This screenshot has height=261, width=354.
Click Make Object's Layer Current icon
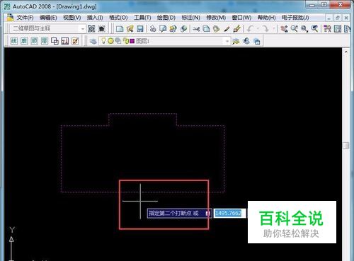tap(236, 41)
